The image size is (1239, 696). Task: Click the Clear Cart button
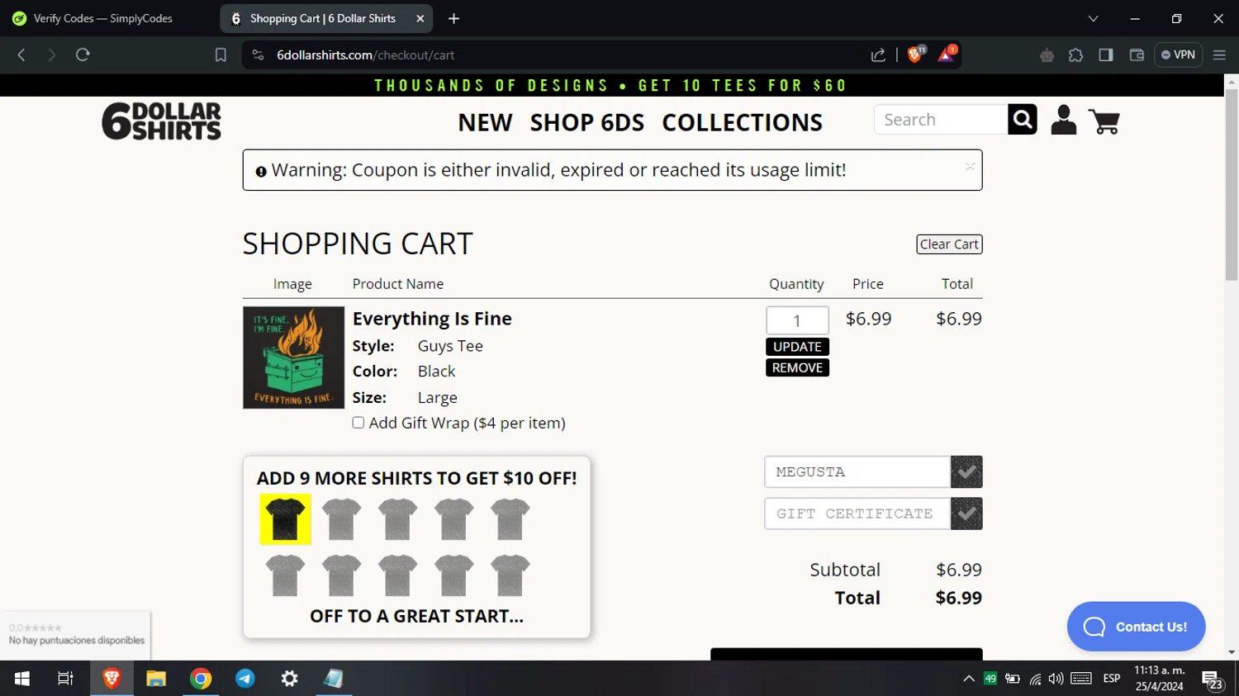tap(949, 244)
